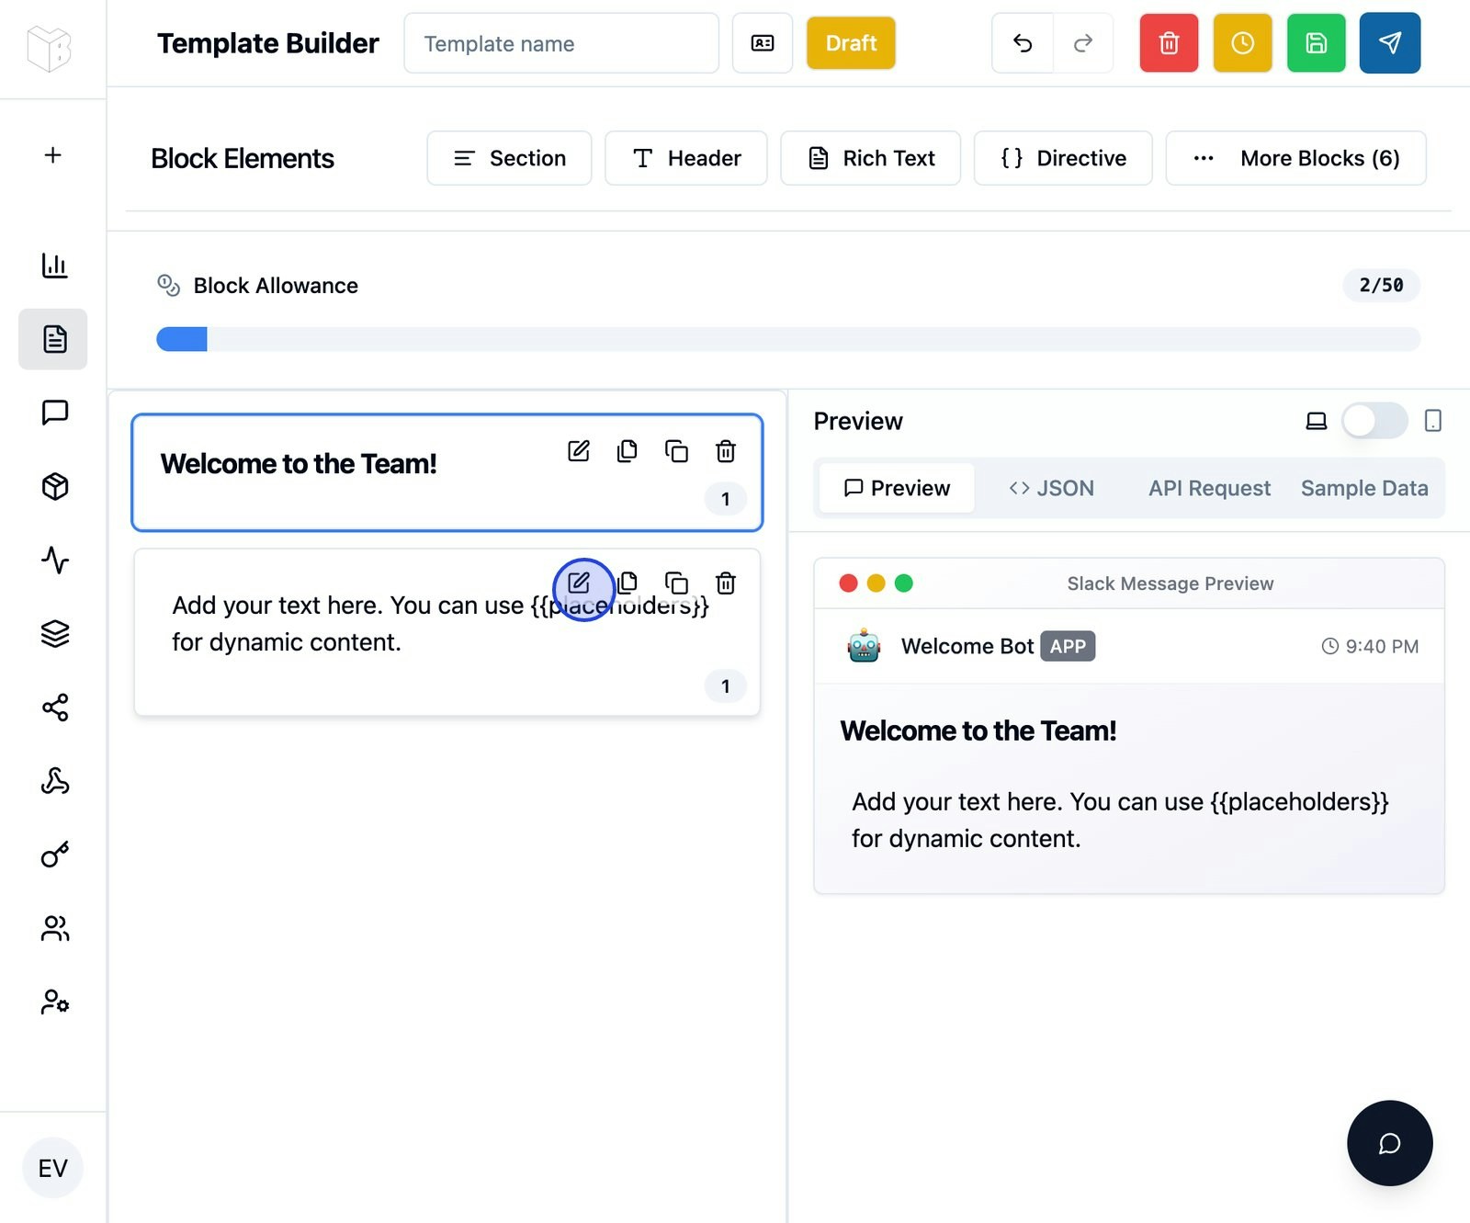The width and height of the screenshot is (1470, 1223).
Task: Click the Block Allowance label
Action: click(276, 286)
